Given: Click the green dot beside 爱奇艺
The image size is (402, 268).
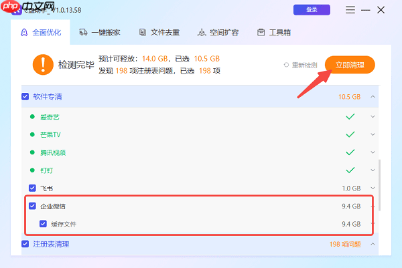Looking at the screenshot, I should [x=32, y=116].
